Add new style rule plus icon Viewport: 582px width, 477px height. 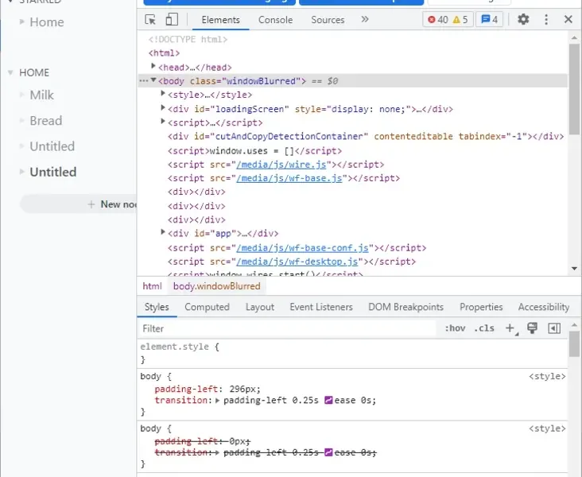coord(510,328)
